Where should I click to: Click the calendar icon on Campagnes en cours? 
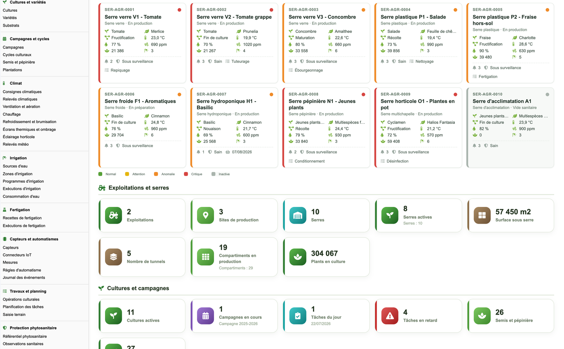206,316
